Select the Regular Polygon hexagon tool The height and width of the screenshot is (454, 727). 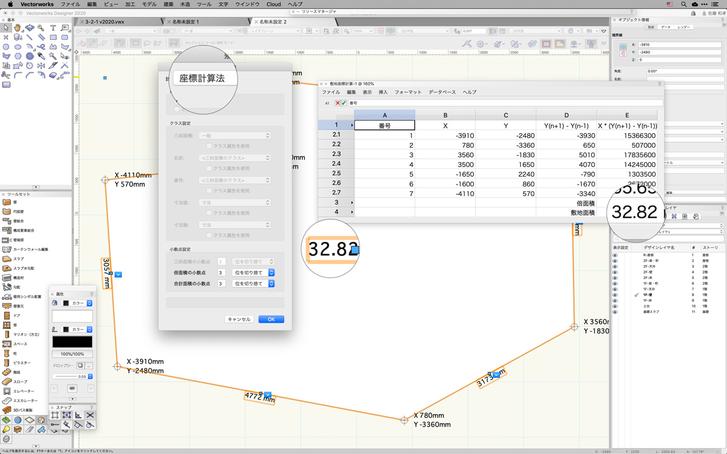[x=18, y=56]
